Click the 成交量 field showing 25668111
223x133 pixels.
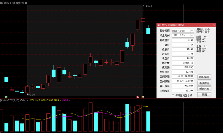tap(183, 63)
